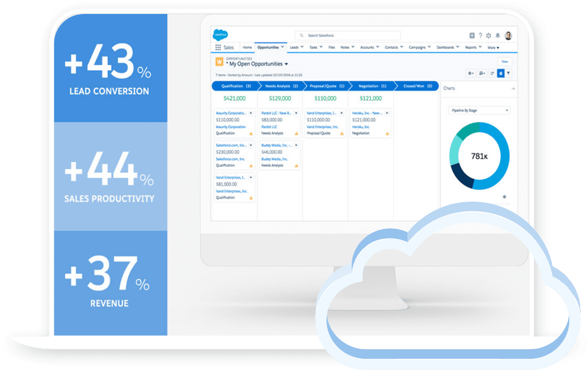Click the Help question mark icon
The width and height of the screenshot is (588, 370).
[x=481, y=35]
